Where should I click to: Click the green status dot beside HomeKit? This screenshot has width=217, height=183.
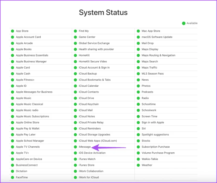[x=75, y=55]
